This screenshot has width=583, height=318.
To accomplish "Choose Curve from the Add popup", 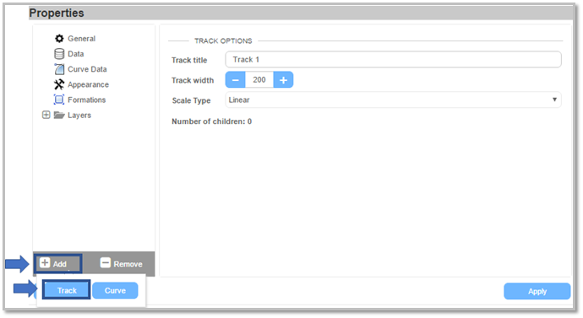I will tap(115, 290).
